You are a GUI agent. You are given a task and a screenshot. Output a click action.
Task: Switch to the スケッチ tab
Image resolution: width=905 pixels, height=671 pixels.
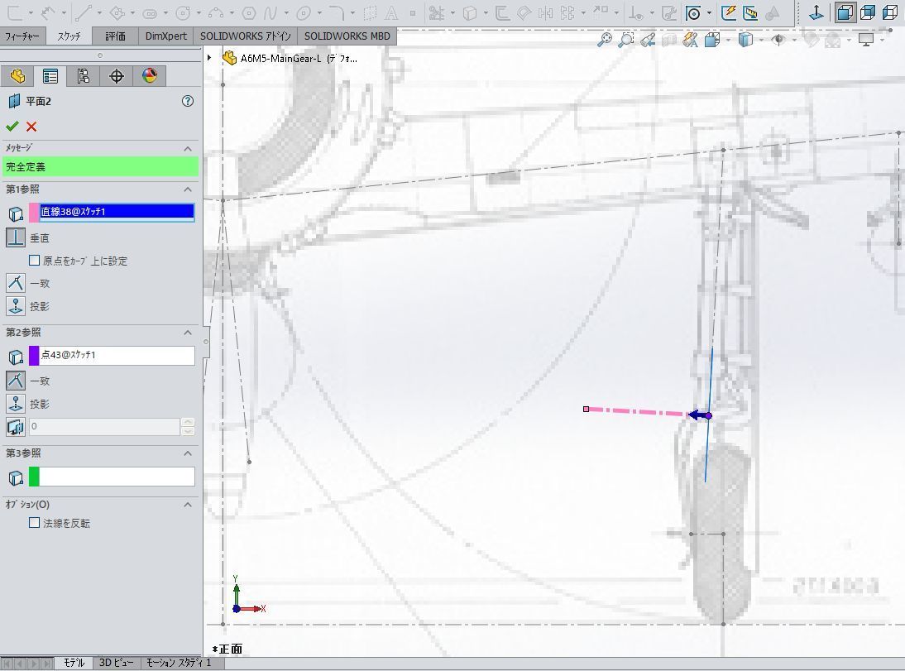[69, 36]
